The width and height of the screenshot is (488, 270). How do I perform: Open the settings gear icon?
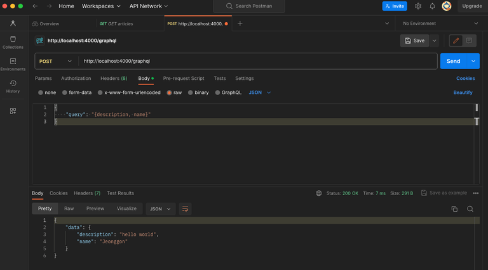(x=418, y=6)
